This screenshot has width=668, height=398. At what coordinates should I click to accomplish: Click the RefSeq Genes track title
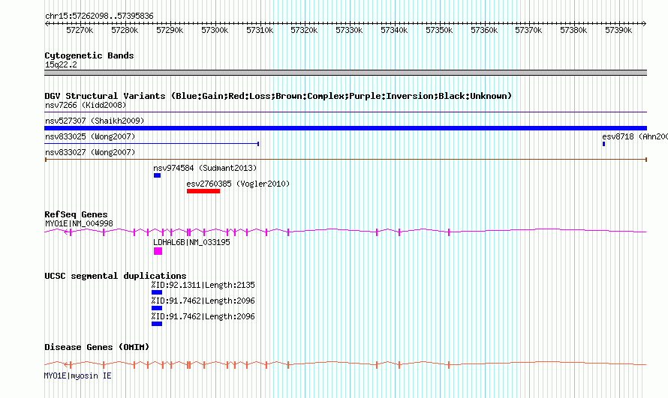coord(76,214)
